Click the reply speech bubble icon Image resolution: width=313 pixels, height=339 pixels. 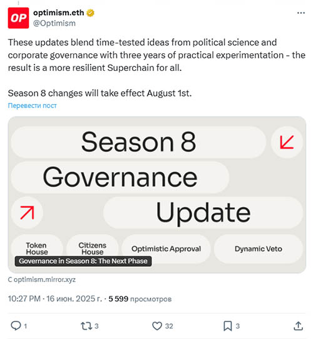coord(16,326)
